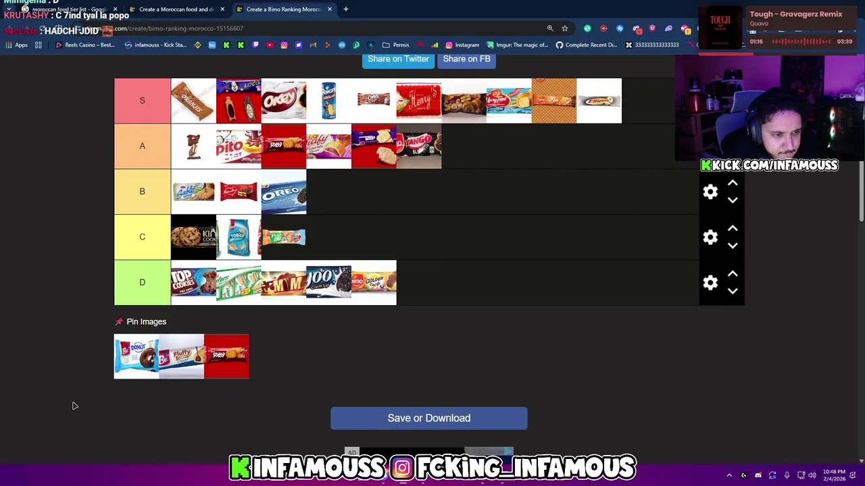
Task: Click the S tier label
Action: click(142, 101)
